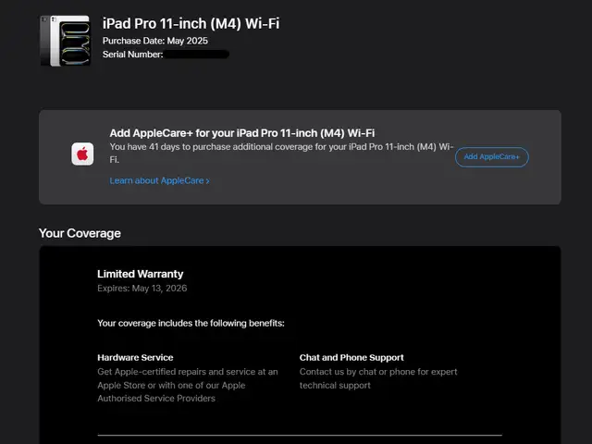Click the iPad Pro product thumbnail
The image size is (592, 444).
66,41
